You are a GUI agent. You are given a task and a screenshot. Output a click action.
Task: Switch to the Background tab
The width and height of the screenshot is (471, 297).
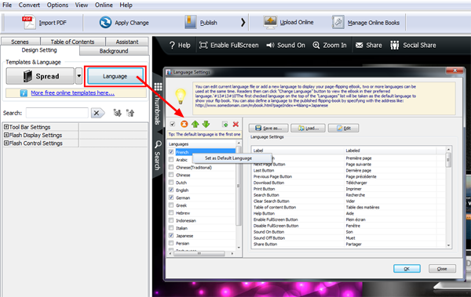[114, 51]
